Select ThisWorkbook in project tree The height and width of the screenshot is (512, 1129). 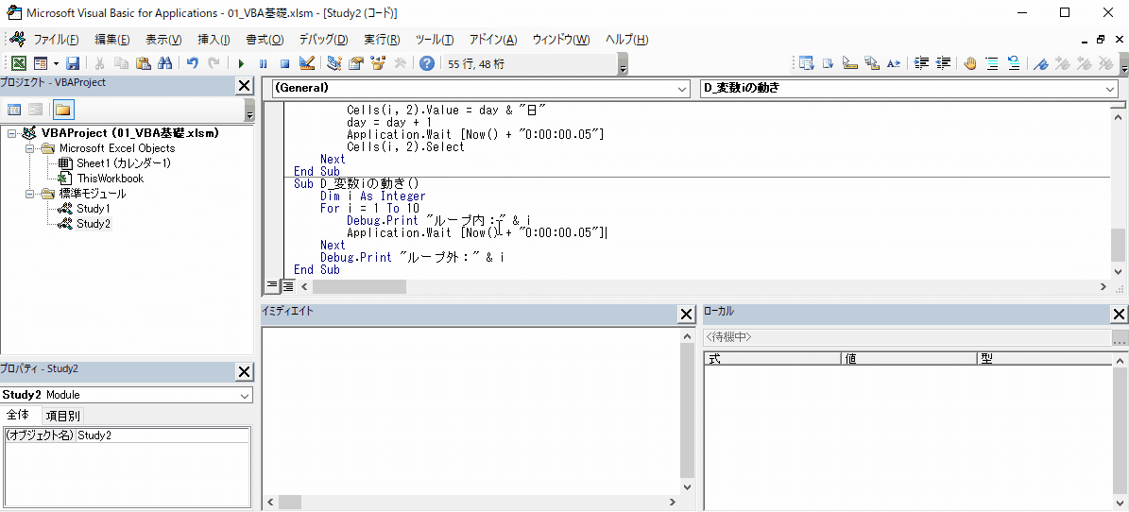111,179
